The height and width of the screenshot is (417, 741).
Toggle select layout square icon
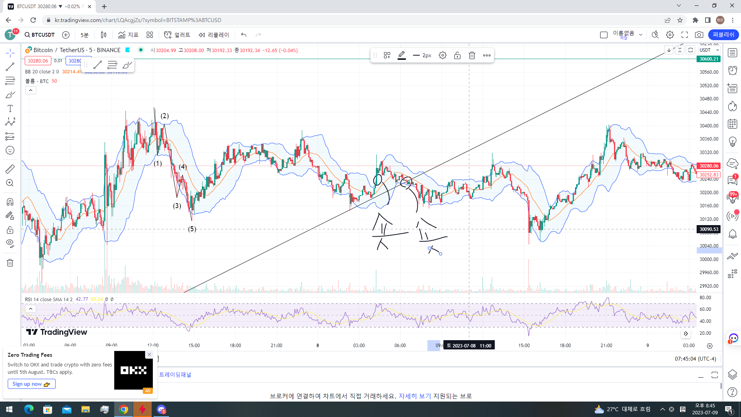(x=604, y=35)
